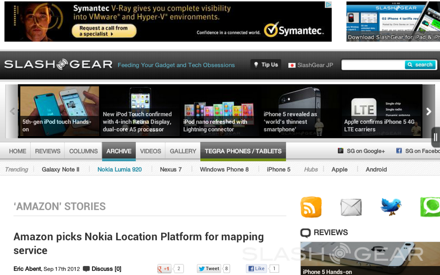The image size is (440, 275).
Task: Click the SlashGear logo
Action: pos(58,65)
